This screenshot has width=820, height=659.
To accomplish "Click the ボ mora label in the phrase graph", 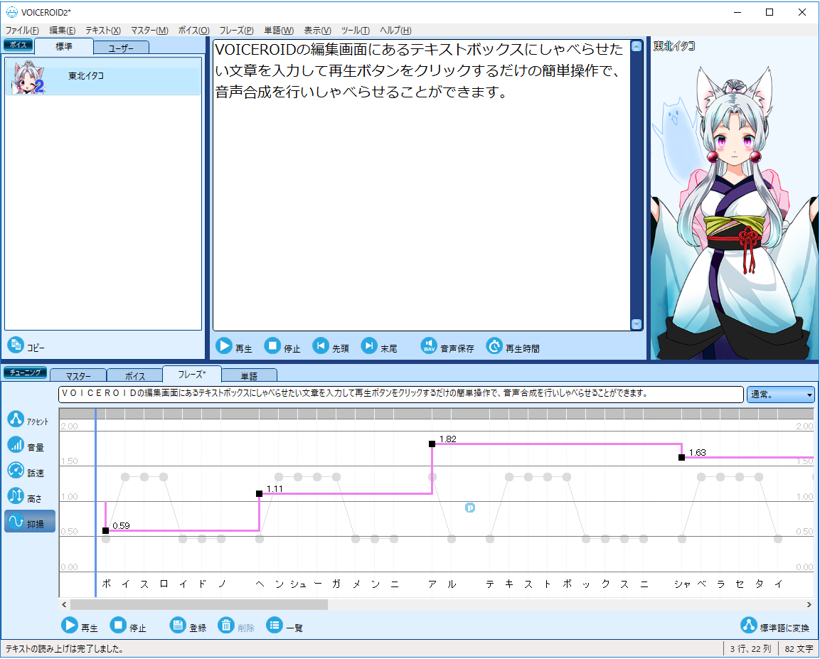I will click(x=106, y=584).
